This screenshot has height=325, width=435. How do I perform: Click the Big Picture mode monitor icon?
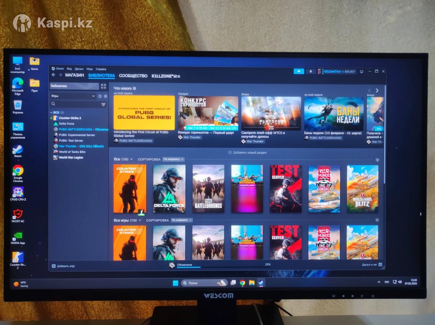361,72
